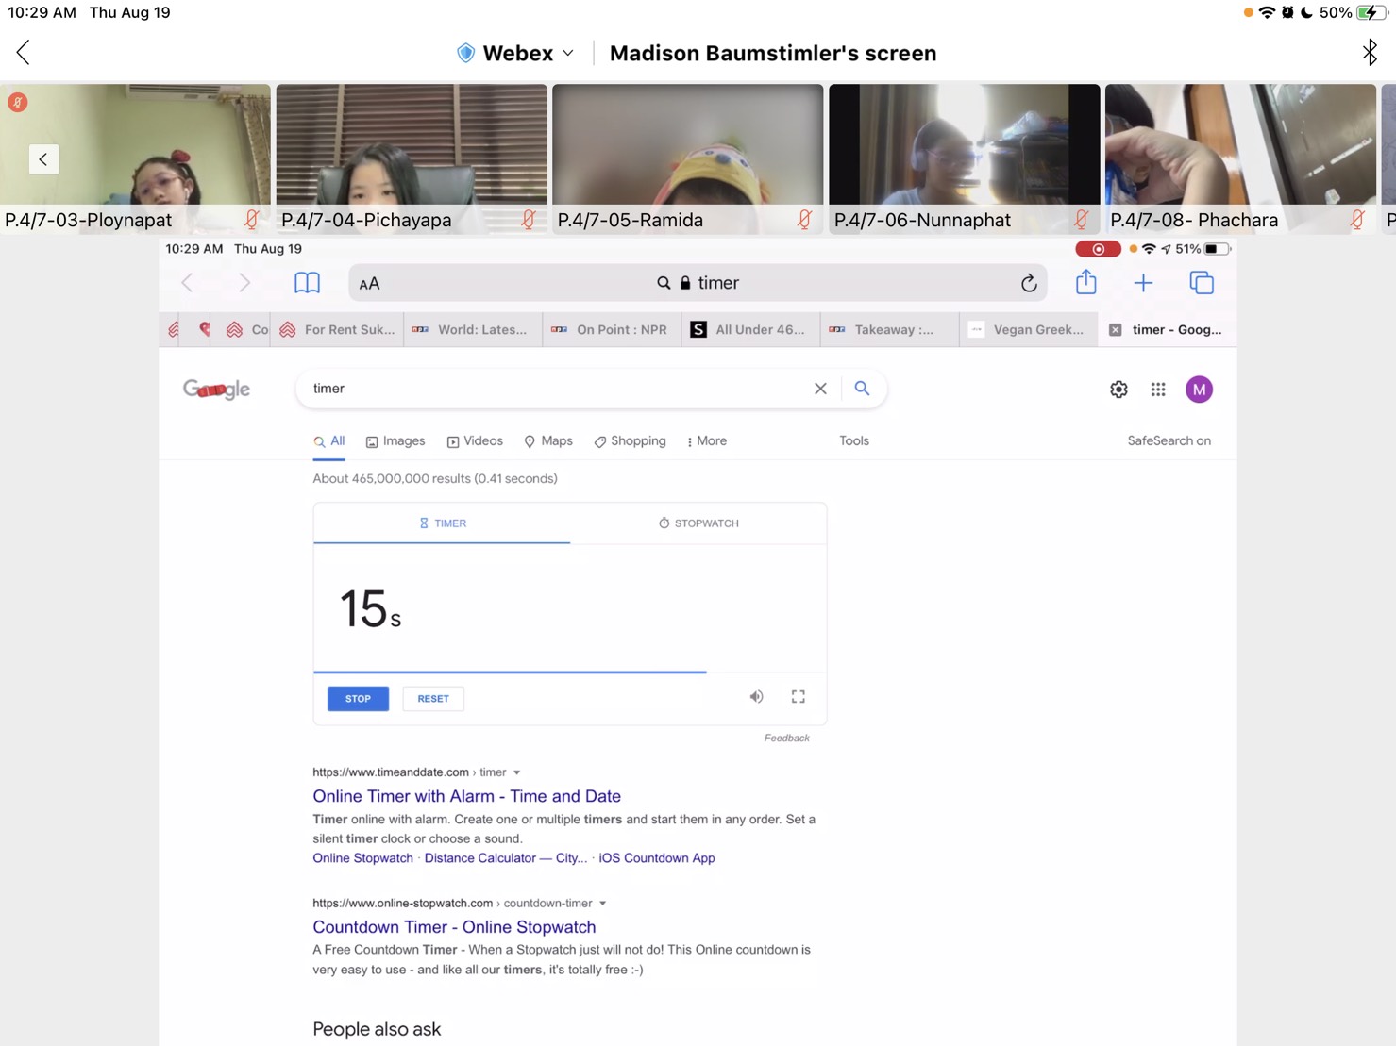Switch to On Point : NPR tab
The width and height of the screenshot is (1396, 1046).
click(x=612, y=329)
